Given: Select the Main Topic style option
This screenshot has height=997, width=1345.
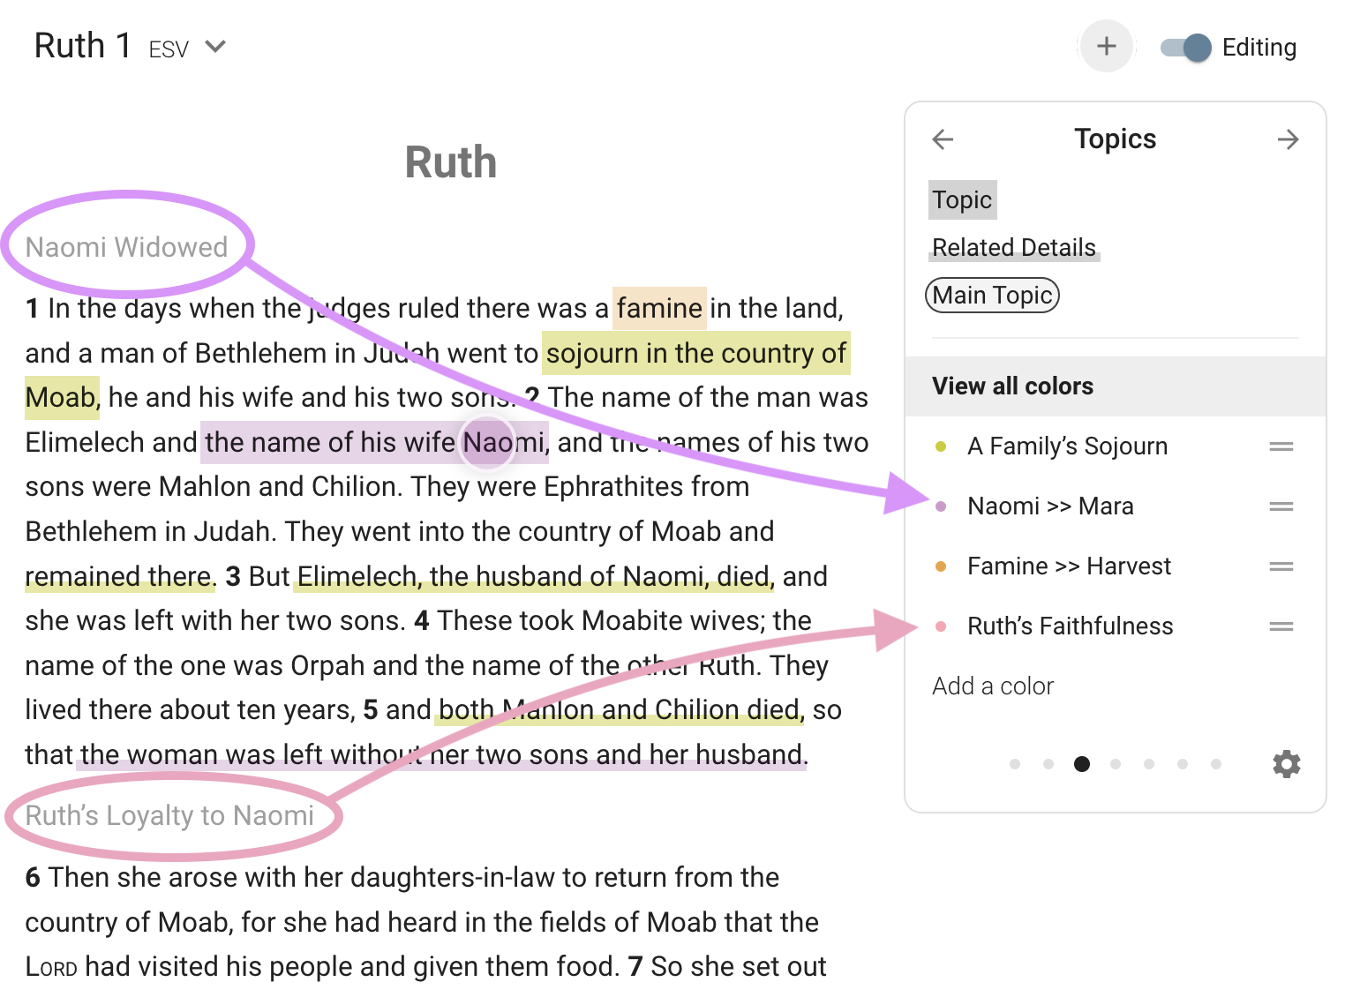Looking at the screenshot, I should pos(992,295).
